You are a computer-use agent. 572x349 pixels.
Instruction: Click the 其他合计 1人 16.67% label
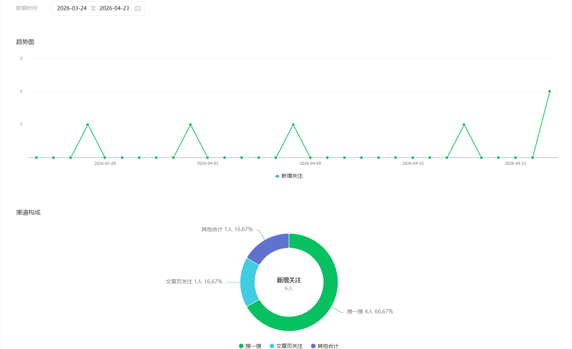[227, 229]
